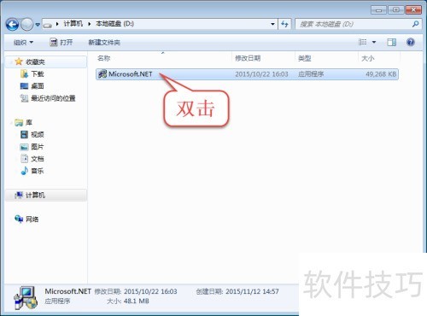Click the 打开 toolbar button
The height and width of the screenshot is (316, 427).
coord(61,43)
